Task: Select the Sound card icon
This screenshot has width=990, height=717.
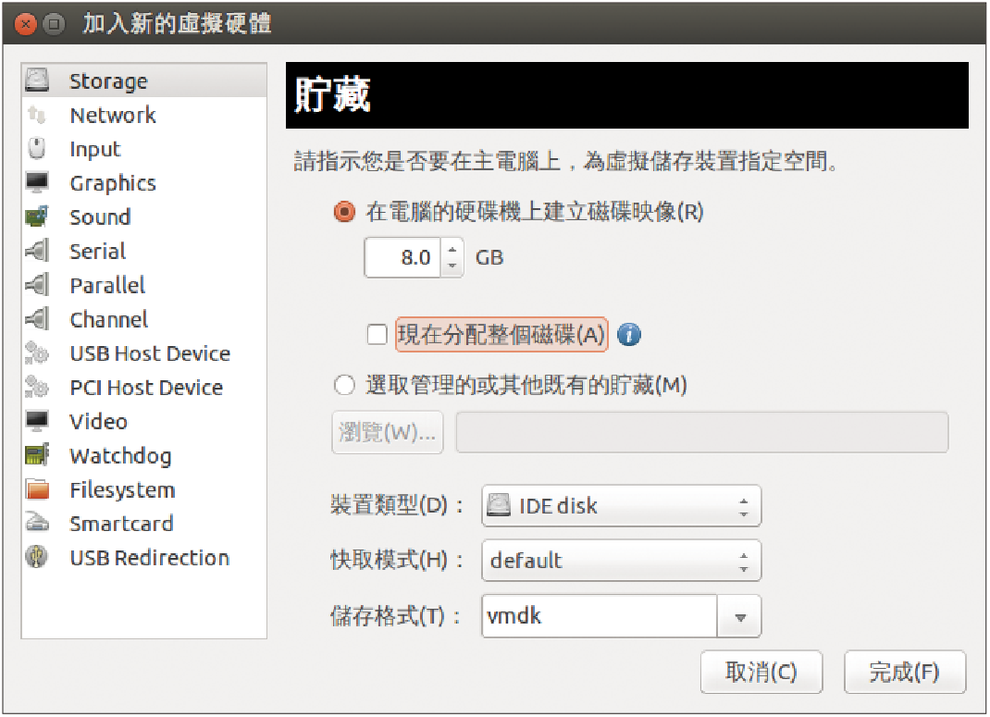Action: (x=37, y=217)
